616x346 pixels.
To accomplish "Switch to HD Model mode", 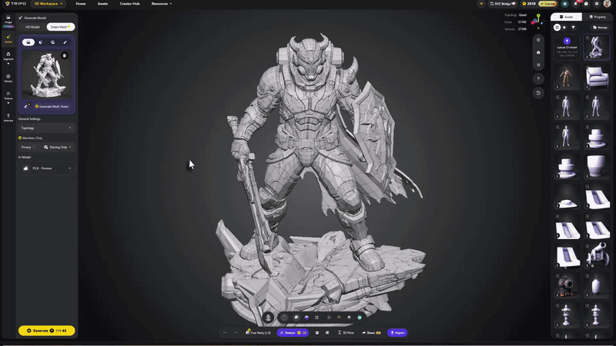I will (32, 27).
